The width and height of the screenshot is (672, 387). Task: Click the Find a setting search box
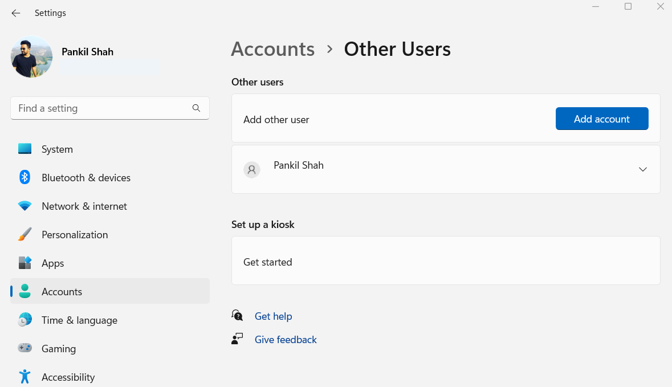click(x=109, y=108)
